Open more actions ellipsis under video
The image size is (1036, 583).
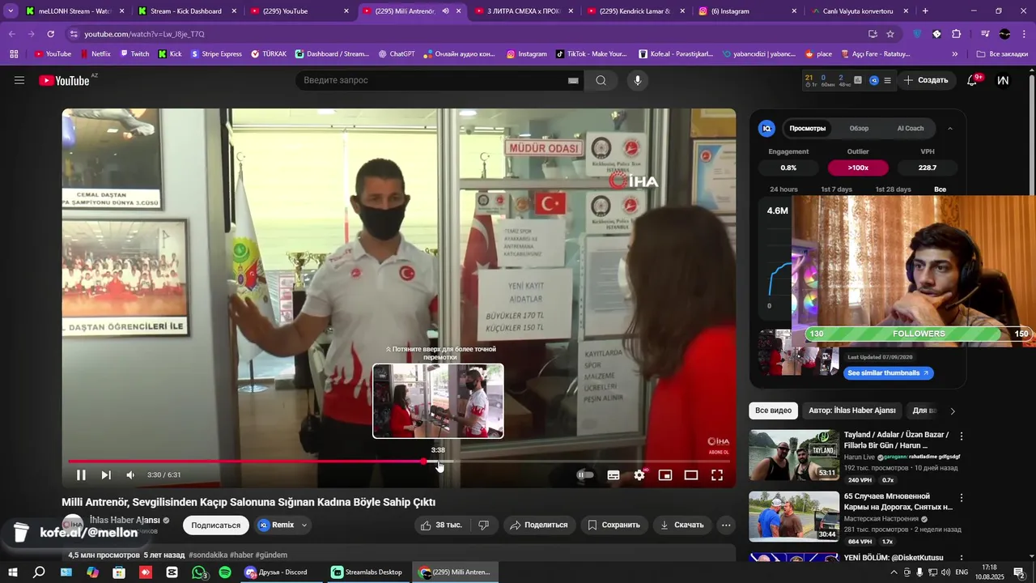click(726, 525)
